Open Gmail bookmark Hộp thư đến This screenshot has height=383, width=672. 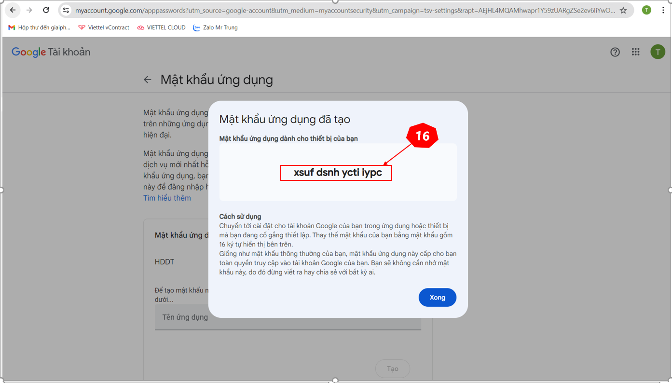click(40, 27)
